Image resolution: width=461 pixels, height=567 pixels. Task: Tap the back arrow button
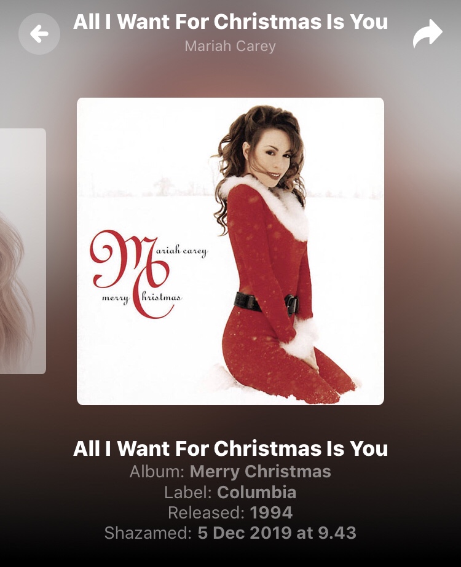[x=39, y=34]
